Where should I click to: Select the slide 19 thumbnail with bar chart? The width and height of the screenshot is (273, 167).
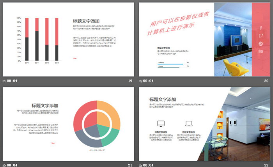pyautogui.click(x=68, y=39)
